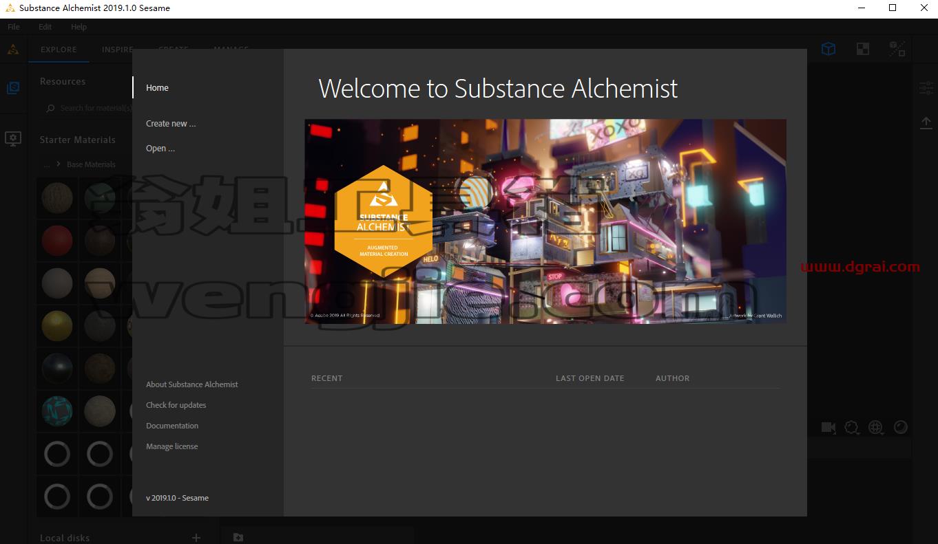Click Check for updates

[x=176, y=405]
